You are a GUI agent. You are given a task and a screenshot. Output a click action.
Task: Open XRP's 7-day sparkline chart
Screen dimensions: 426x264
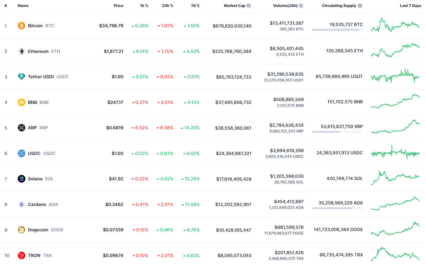(395, 127)
